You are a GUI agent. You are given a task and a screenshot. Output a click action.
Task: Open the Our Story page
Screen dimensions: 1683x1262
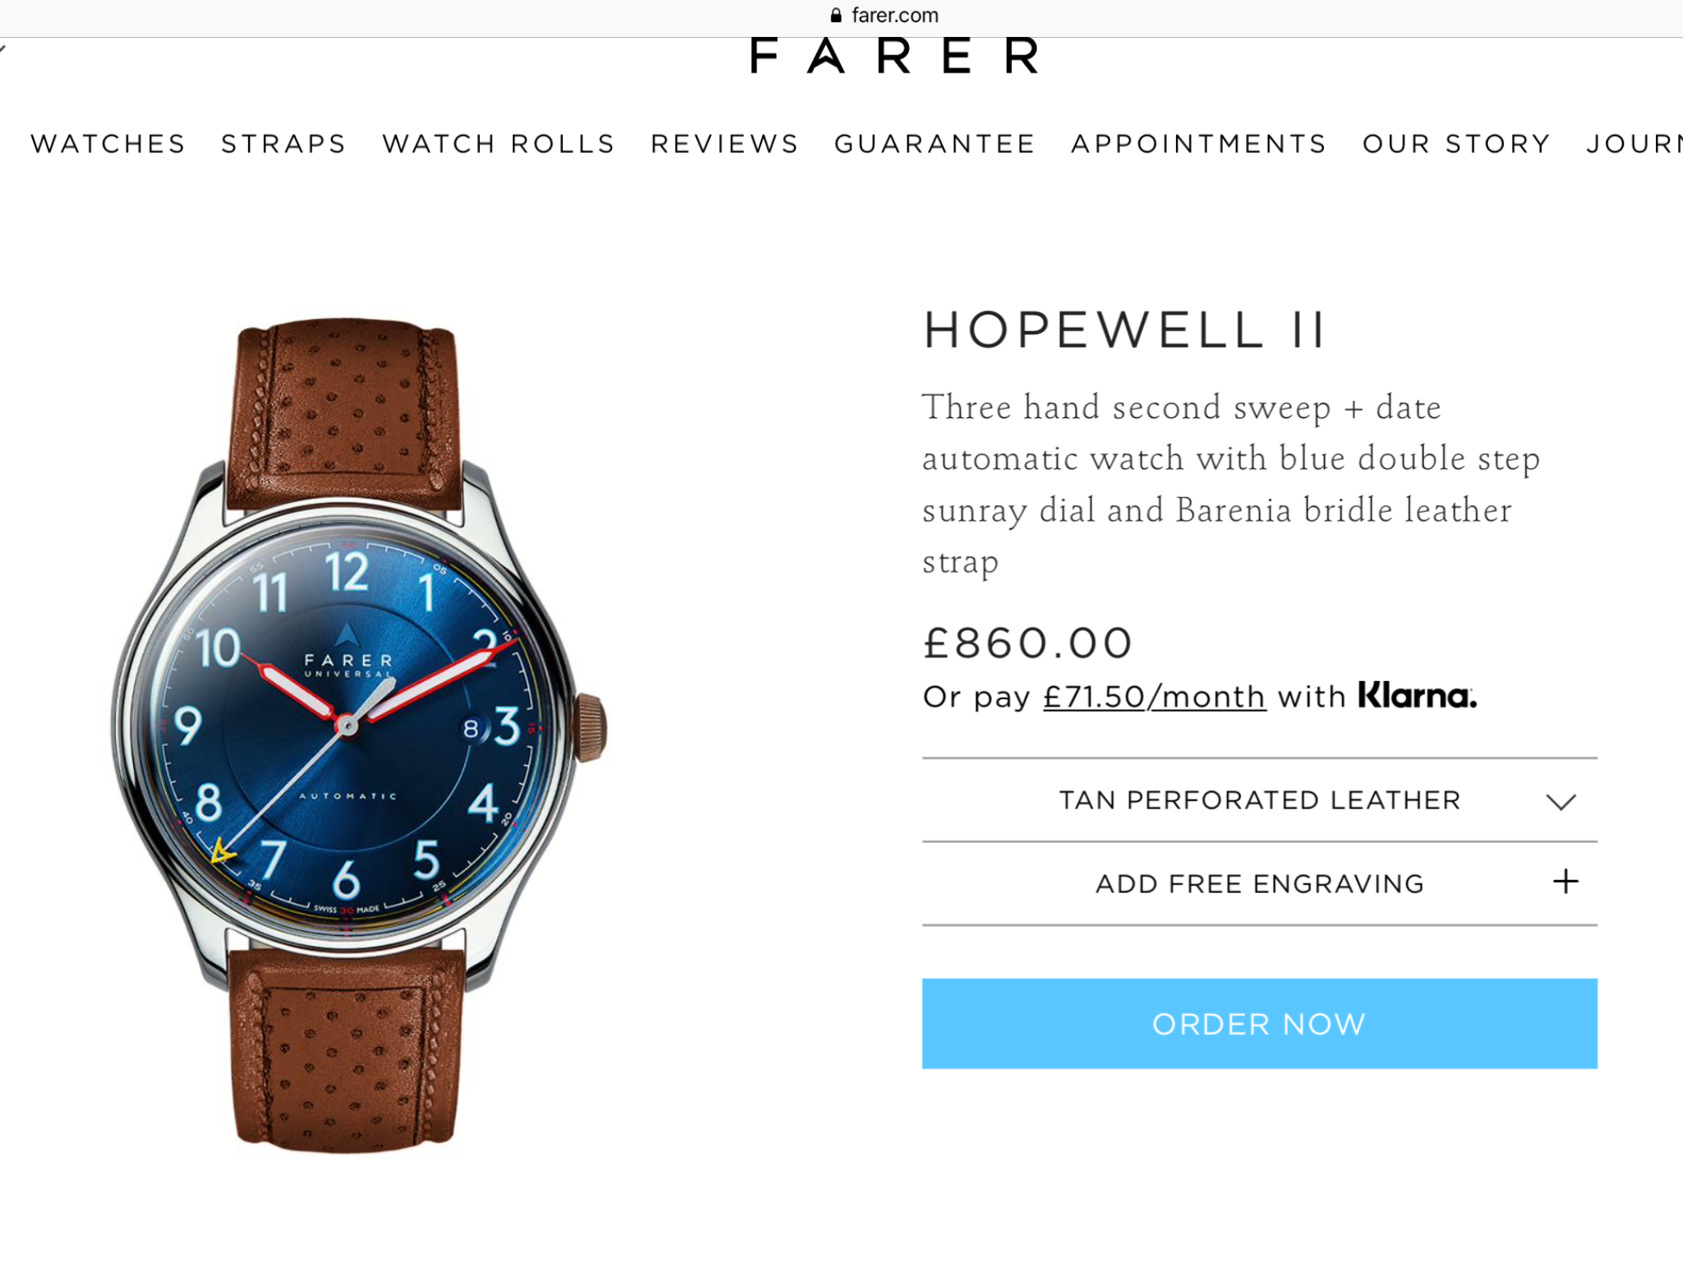coord(1456,144)
